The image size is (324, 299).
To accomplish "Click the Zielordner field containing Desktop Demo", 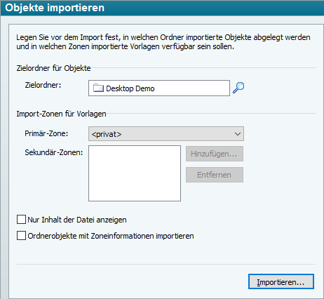I will (x=159, y=88).
